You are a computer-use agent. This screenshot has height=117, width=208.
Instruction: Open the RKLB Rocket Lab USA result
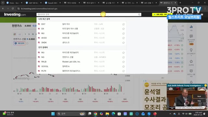point(82,62)
